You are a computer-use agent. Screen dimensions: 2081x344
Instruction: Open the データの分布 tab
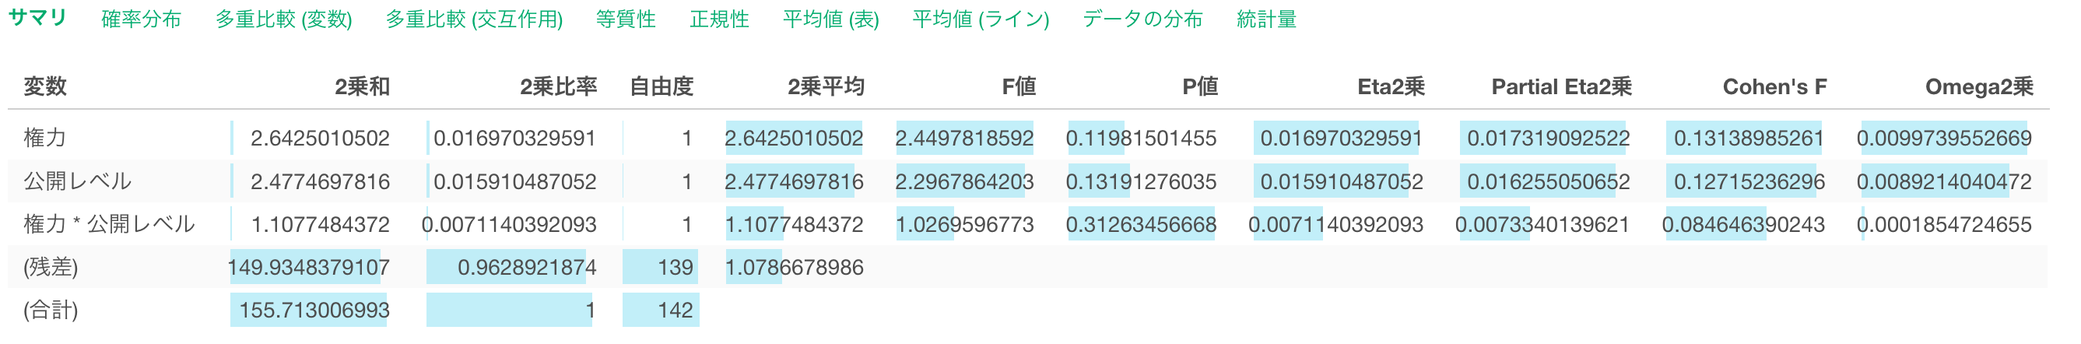[1142, 19]
